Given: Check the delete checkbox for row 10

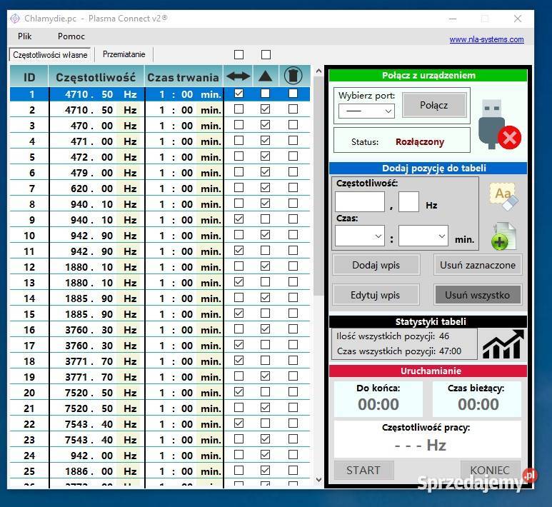Looking at the screenshot, I should coord(293,235).
